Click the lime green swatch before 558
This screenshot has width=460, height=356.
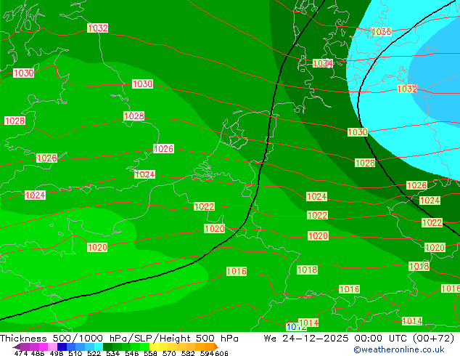pos(144,347)
